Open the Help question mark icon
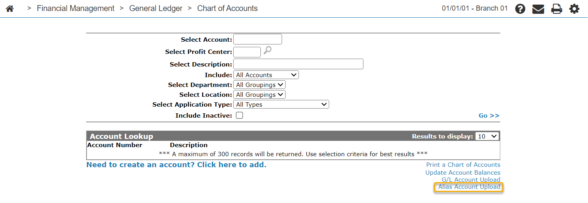Viewport: 588px width, 203px height. tap(520, 9)
